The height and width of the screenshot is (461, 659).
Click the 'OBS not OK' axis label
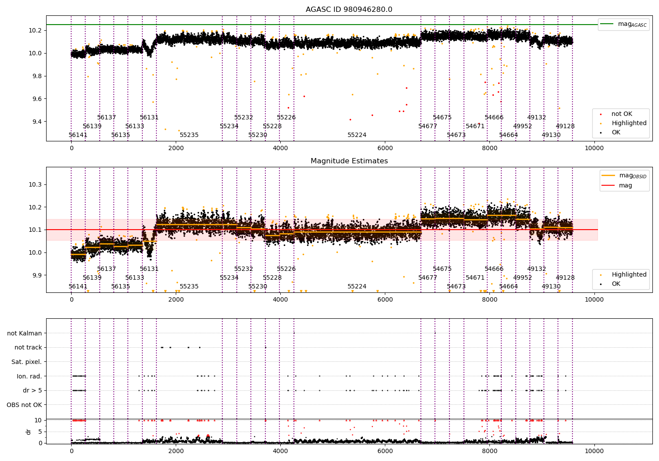tap(25, 405)
